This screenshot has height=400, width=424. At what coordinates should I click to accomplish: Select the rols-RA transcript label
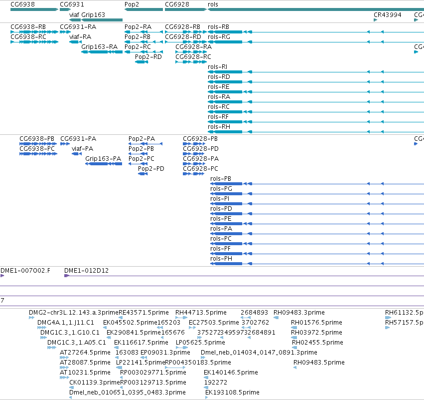219,97
